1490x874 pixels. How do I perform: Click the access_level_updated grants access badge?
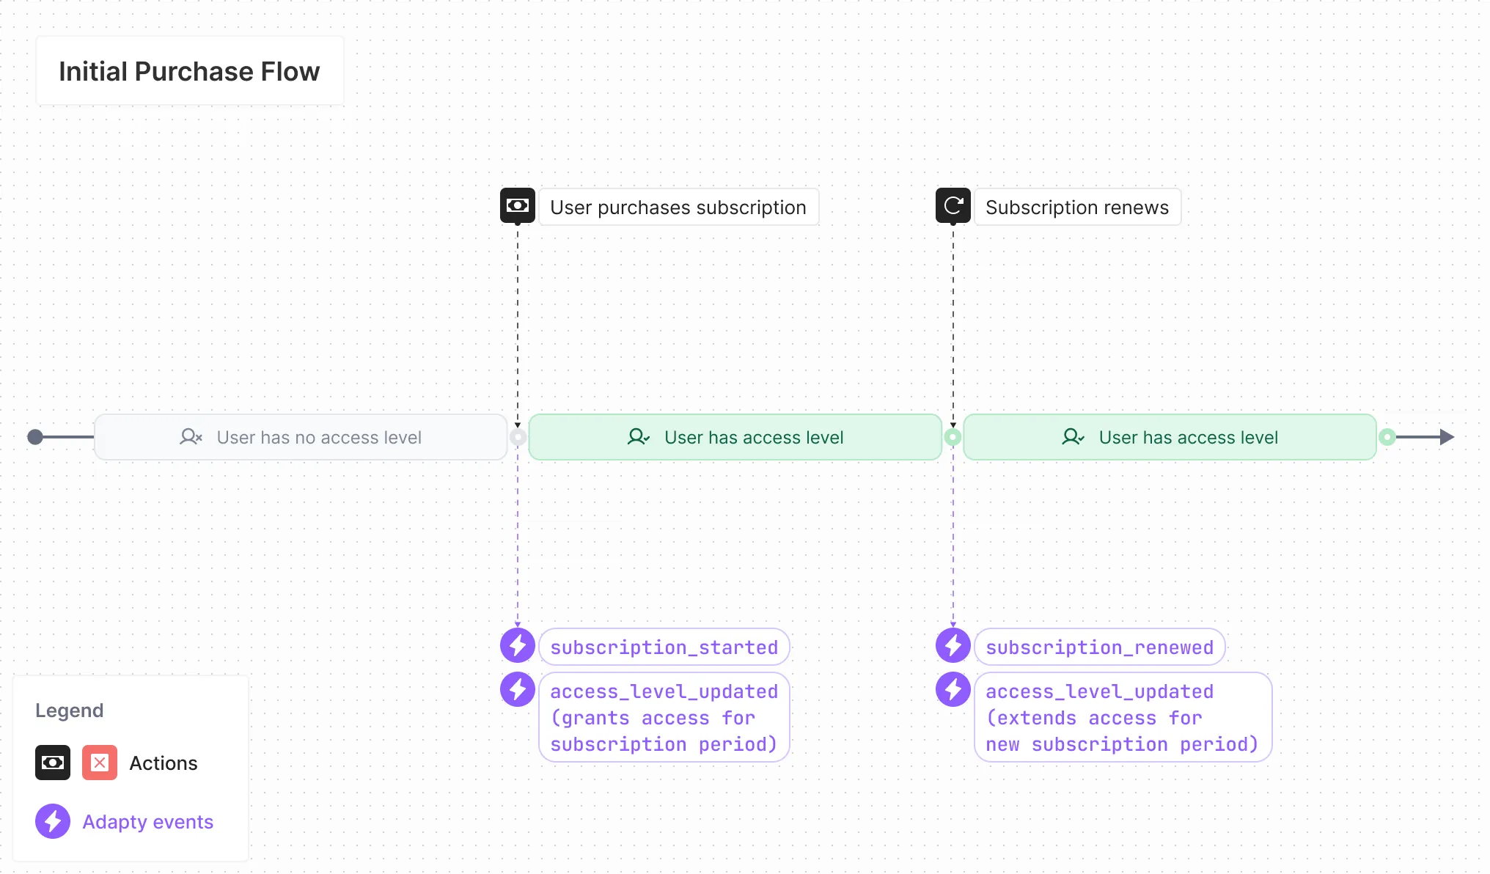pos(664,717)
